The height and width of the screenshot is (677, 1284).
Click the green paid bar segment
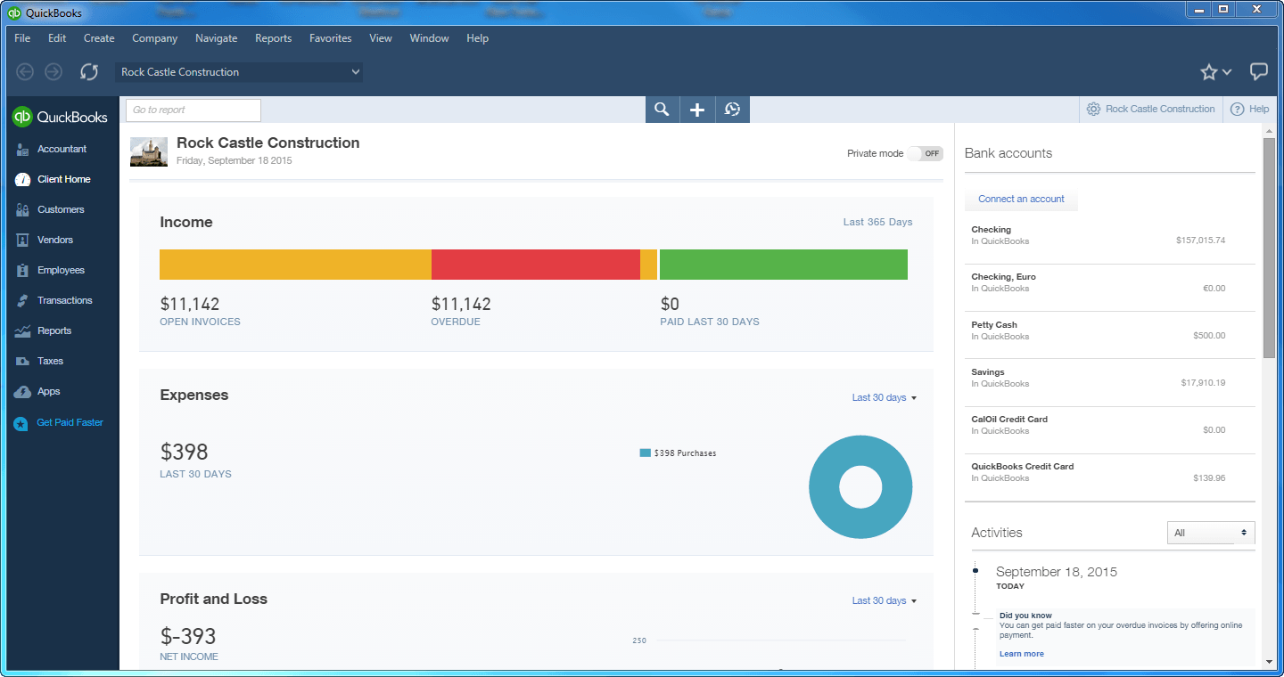pos(783,265)
